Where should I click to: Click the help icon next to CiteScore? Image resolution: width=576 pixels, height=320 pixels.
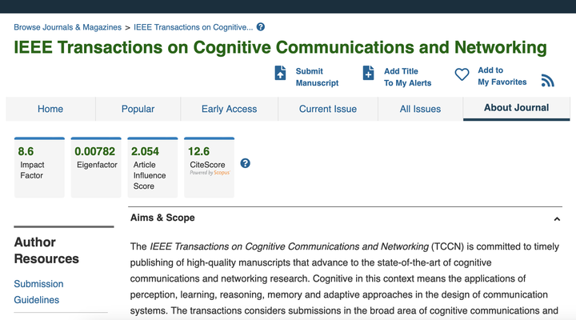click(246, 163)
